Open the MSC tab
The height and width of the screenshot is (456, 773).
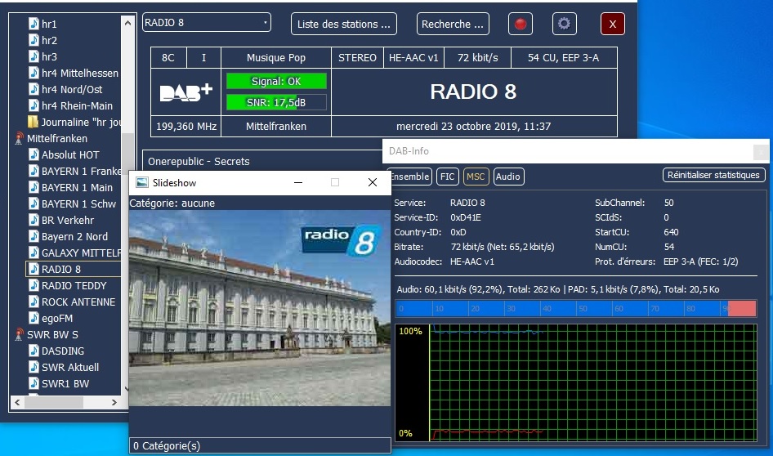[476, 177]
